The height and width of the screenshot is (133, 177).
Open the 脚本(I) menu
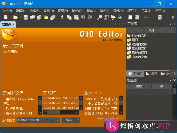click(91, 11)
